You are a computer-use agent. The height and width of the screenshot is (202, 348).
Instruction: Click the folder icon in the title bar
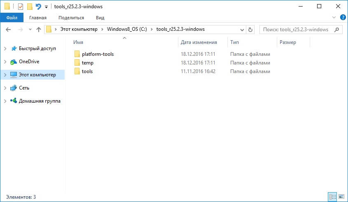tap(7, 7)
